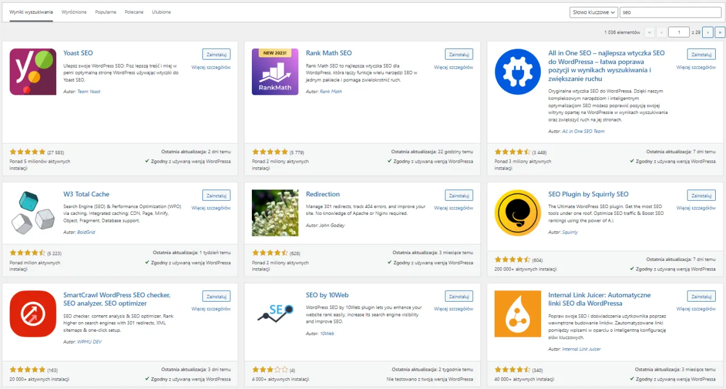Install Yoast SEO with Zainstaluj button
The image size is (726, 389).
coord(216,54)
